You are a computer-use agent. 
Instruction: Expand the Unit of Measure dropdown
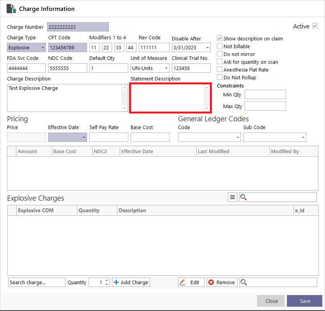point(166,68)
